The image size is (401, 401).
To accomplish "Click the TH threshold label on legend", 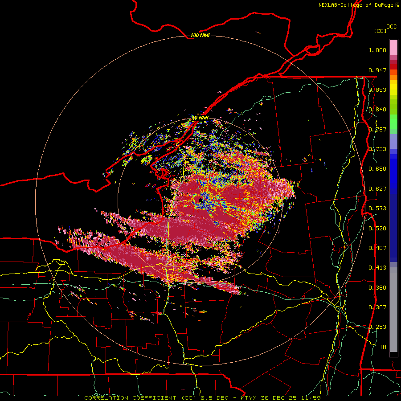I will pos(383,347).
